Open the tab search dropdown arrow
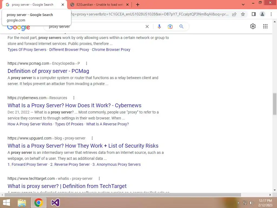The width and height of the screenshot is (277, 208). click(243, 5)
